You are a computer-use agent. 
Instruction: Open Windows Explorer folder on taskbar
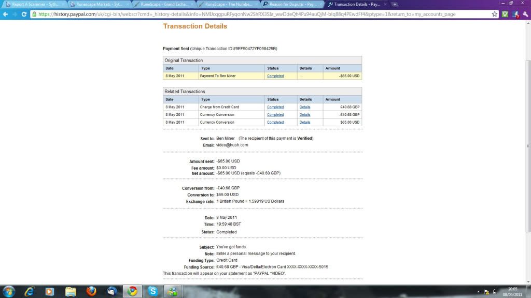point(71,291)
